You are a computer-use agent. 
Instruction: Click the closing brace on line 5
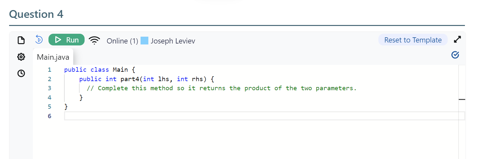click(66, 106)
